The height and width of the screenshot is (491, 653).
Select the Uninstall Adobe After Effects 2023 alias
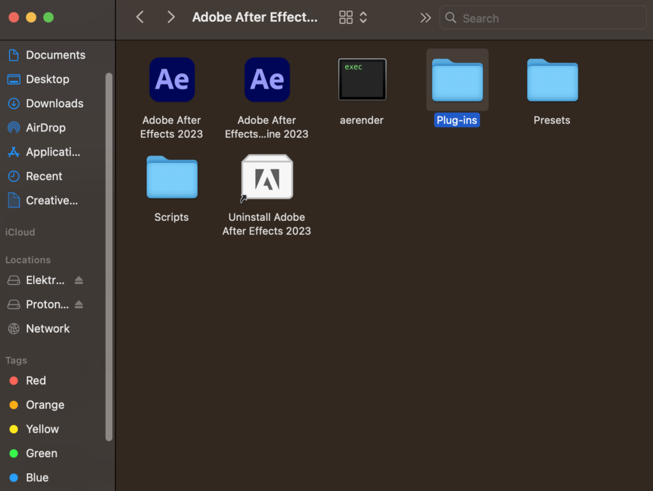point(267,178)
